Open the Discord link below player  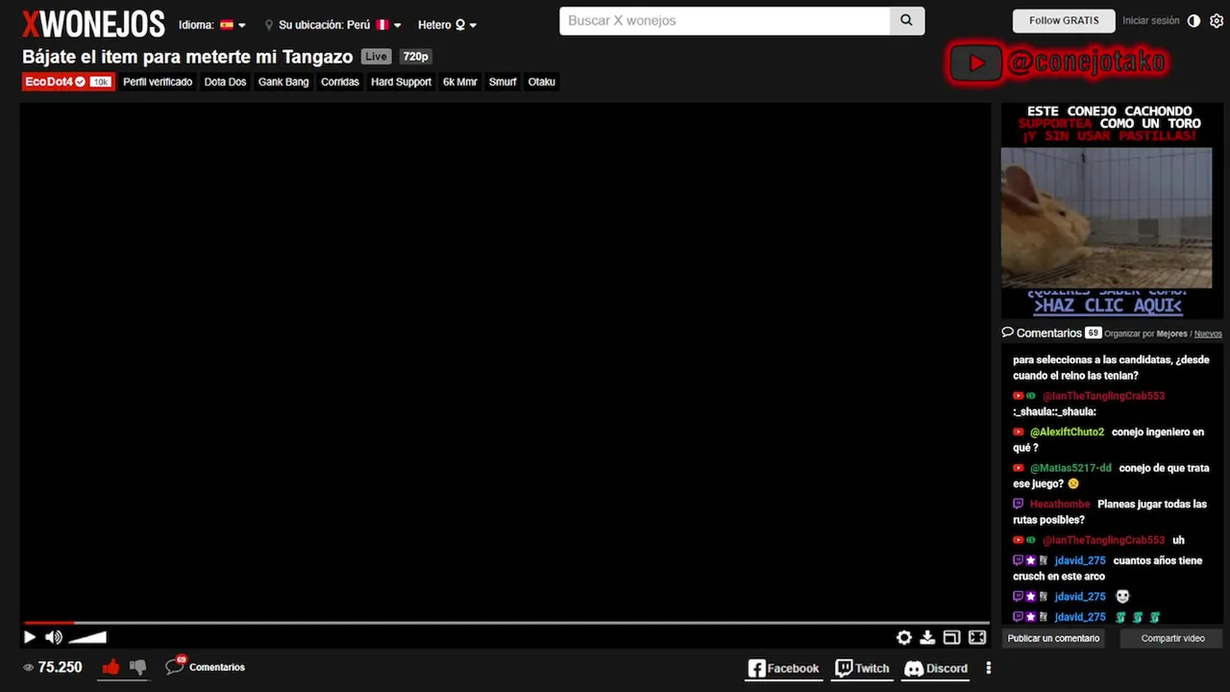pos(936,668)
